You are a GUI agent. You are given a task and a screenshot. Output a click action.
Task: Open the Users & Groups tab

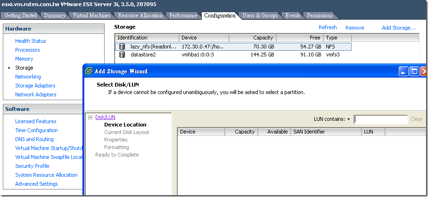pos(260,16)
